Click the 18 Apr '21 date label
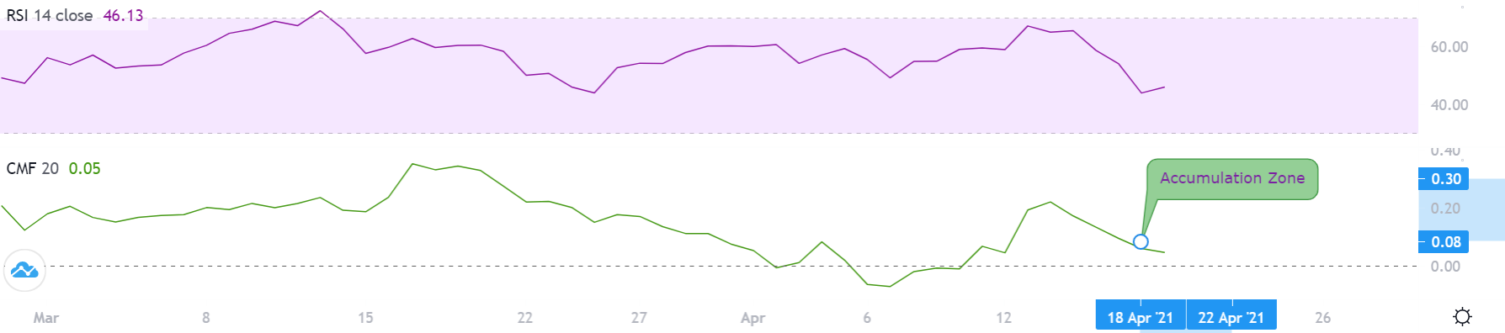Image resolution: width=1505 pixels, height=333 pixels. coord(1141,315)
